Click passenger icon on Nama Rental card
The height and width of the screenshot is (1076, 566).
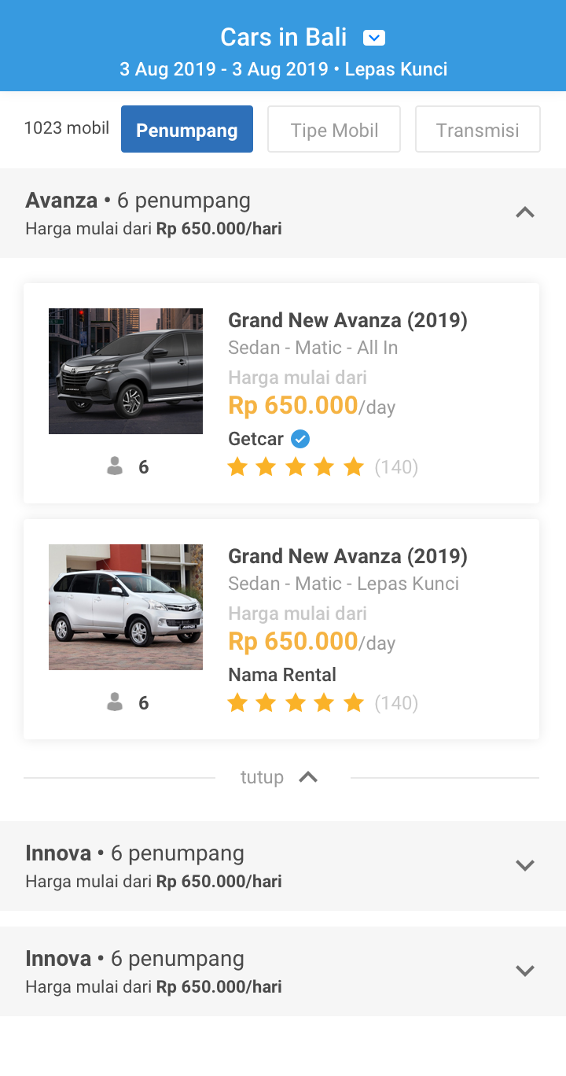click(116, 703)
